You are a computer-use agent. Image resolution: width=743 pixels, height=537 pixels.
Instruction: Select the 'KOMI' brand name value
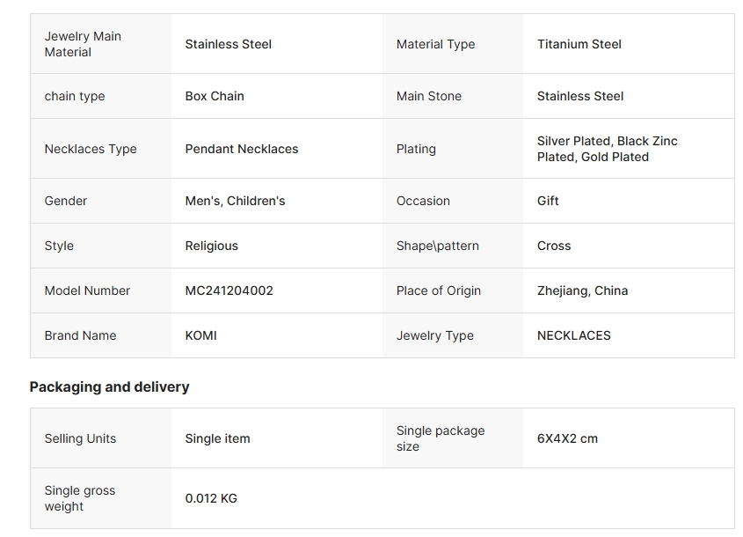(x=200, y=335)
